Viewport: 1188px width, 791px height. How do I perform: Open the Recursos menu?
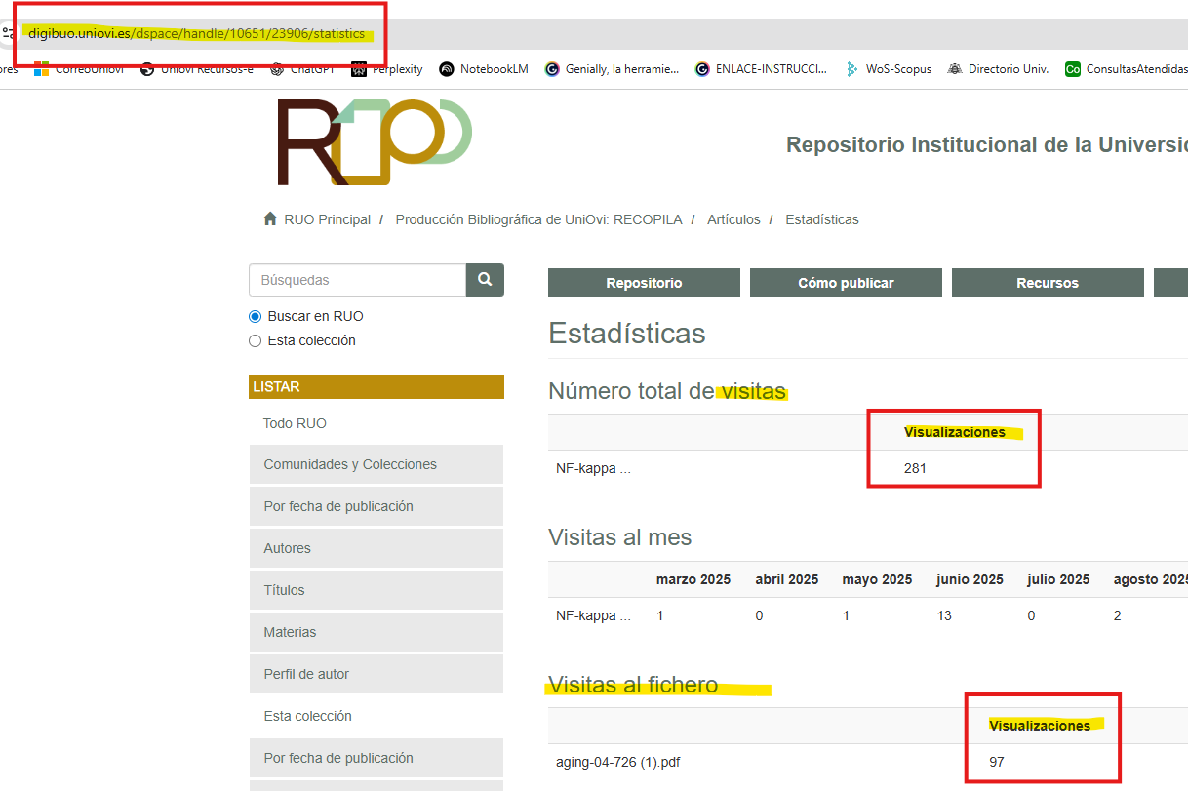coord(1048,283)
